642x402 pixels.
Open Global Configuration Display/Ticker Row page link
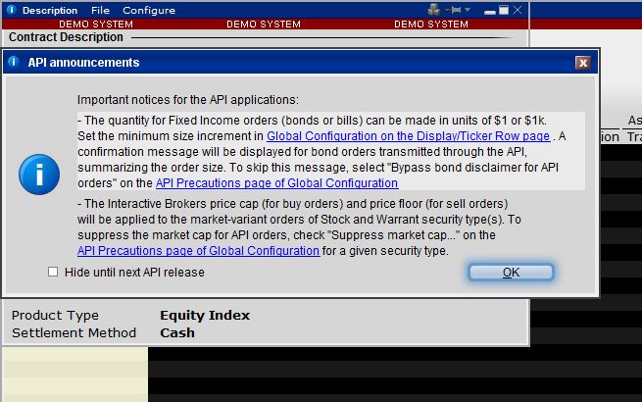(408, 136)
